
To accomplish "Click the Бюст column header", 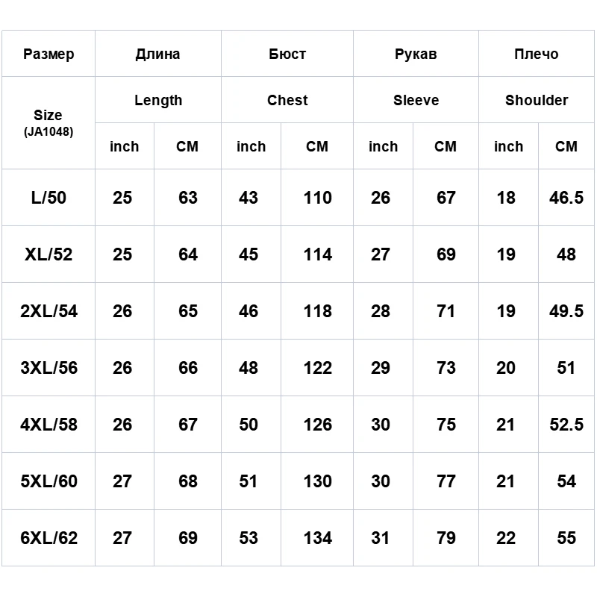I will [x=287, y=54].
